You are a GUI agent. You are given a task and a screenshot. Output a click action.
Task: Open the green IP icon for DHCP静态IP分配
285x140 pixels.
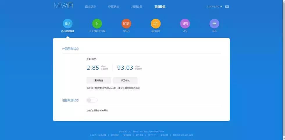click(97, 24)
